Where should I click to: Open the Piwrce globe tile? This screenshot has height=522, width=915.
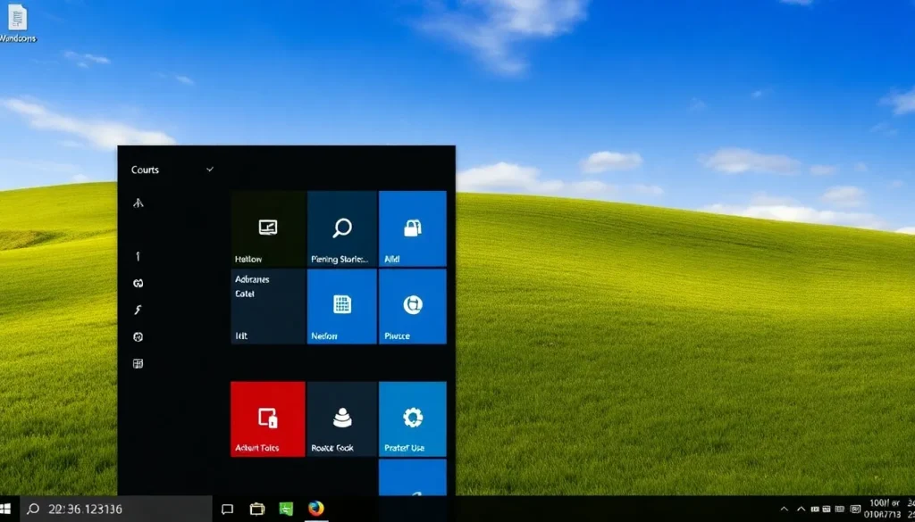point(413,306)
